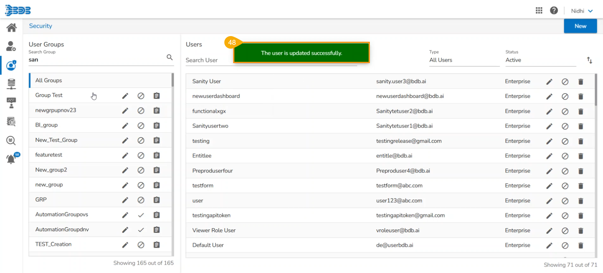Toggle sort order of users list

click(x=589, y=60)
